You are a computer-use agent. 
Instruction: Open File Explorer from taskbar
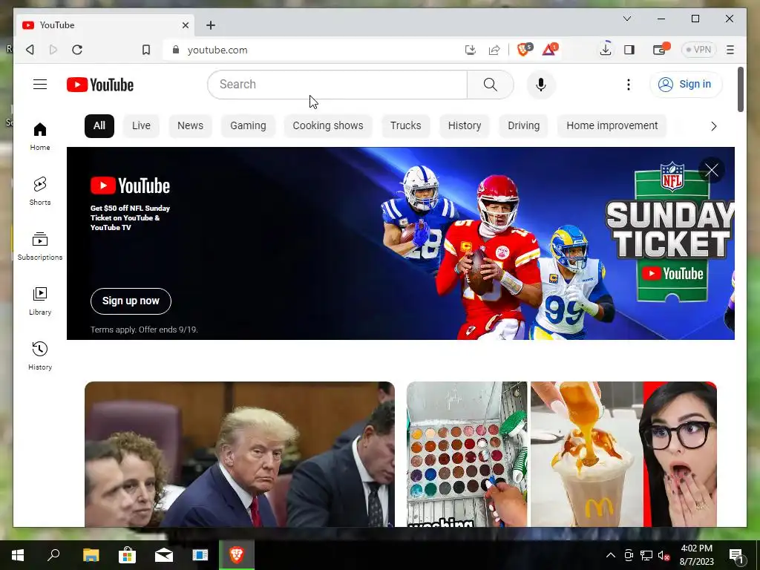click(x=91, y=555)
